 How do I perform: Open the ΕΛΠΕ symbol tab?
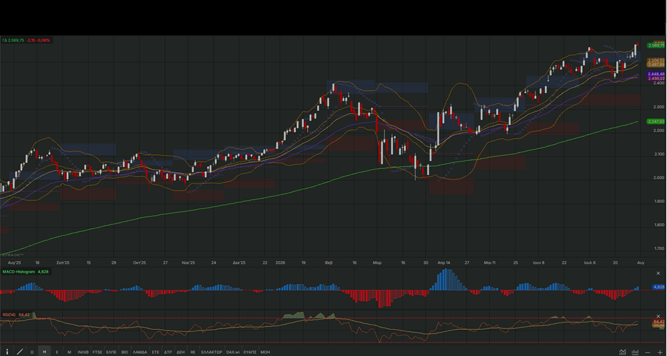click(x=111, y=352)
